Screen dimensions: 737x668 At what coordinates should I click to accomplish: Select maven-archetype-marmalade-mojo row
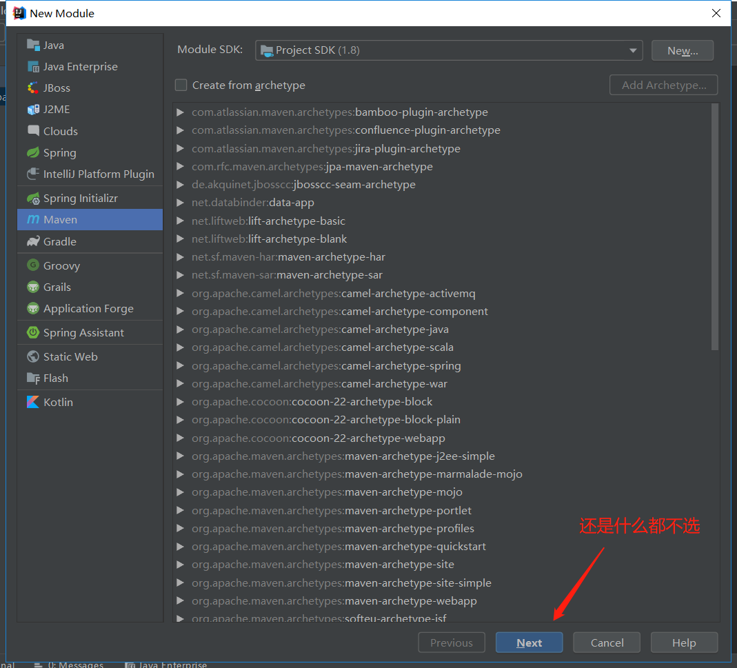442,474
